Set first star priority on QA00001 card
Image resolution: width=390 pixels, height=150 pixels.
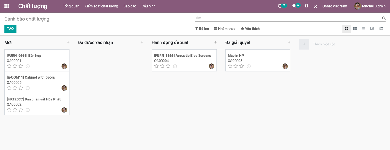(9, 66)
